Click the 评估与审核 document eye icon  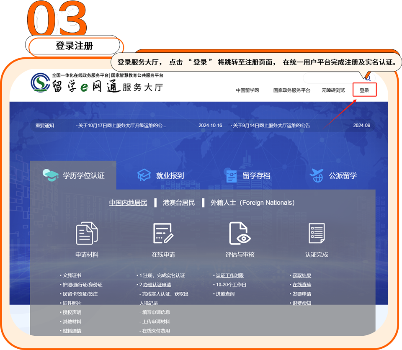[240, 233]
